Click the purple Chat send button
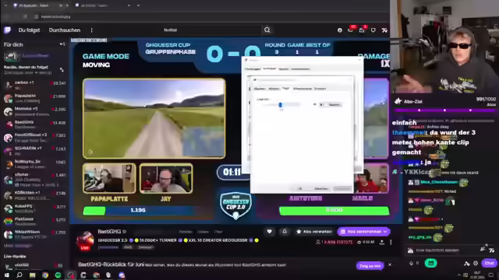 click(489, 263)
